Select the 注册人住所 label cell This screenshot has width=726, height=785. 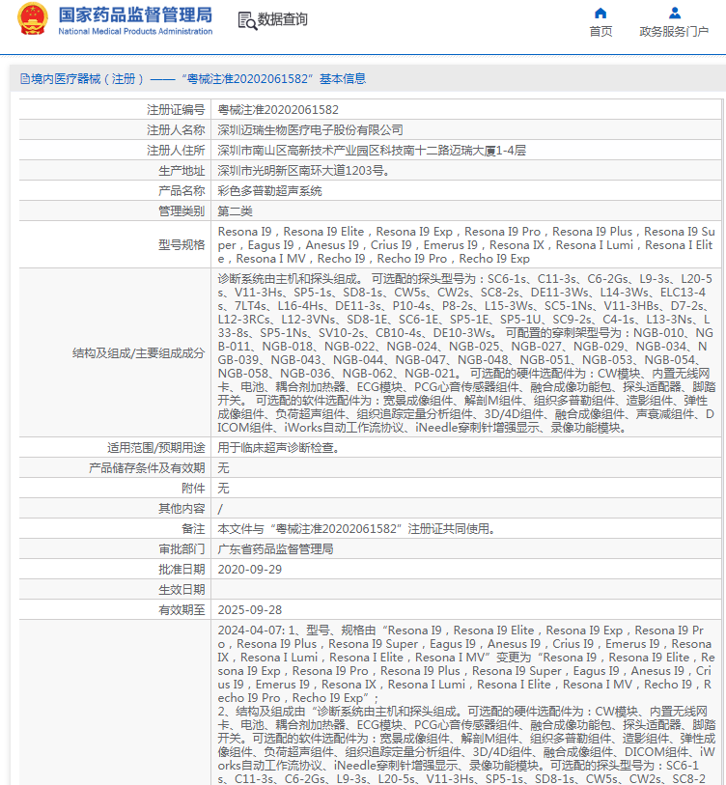point(115,151)
